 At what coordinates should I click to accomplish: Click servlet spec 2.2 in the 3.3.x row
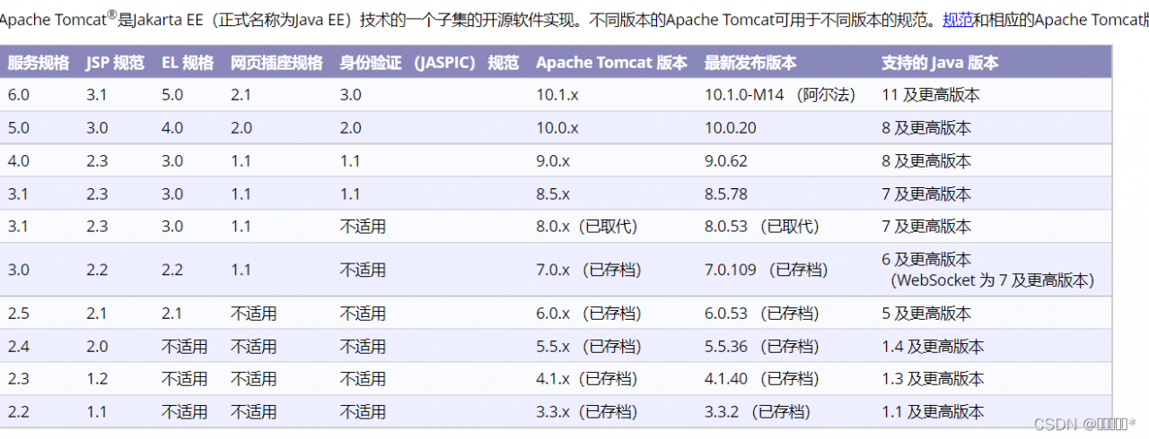[x=19, y=412]
